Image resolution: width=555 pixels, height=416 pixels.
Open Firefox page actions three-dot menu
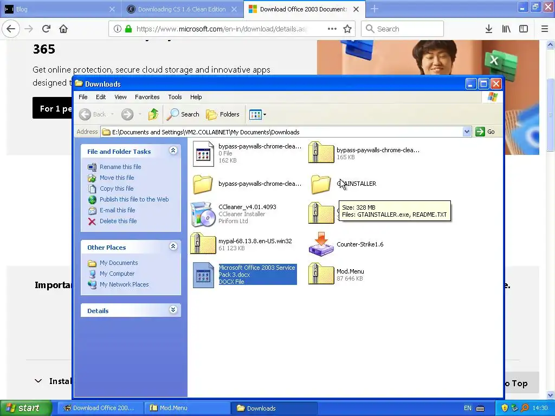pos(332,29)
